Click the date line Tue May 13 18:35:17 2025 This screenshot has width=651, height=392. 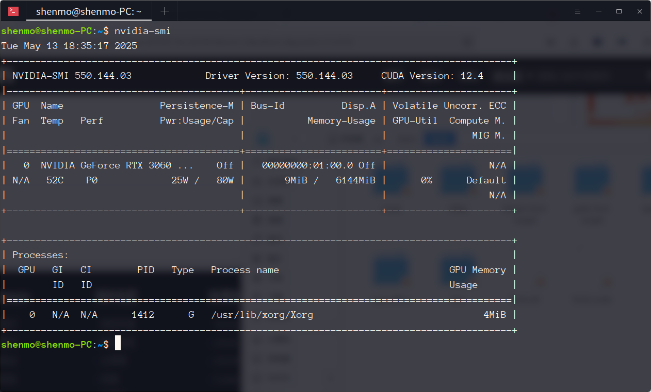pos(69,46)
